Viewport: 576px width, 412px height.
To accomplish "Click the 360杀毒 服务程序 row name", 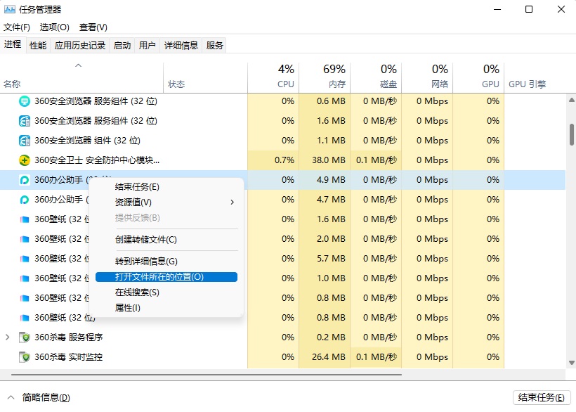I will pos(68,337).
